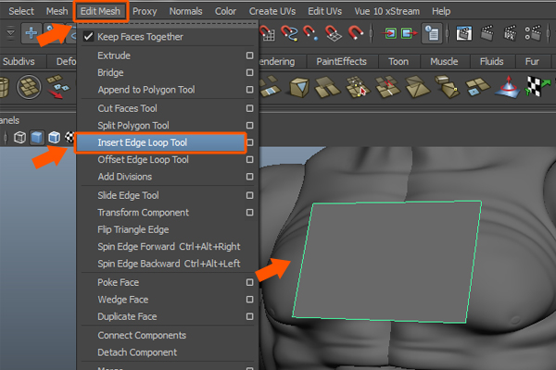Open the Vue 10 xStream menu

(x=386, y=11)
